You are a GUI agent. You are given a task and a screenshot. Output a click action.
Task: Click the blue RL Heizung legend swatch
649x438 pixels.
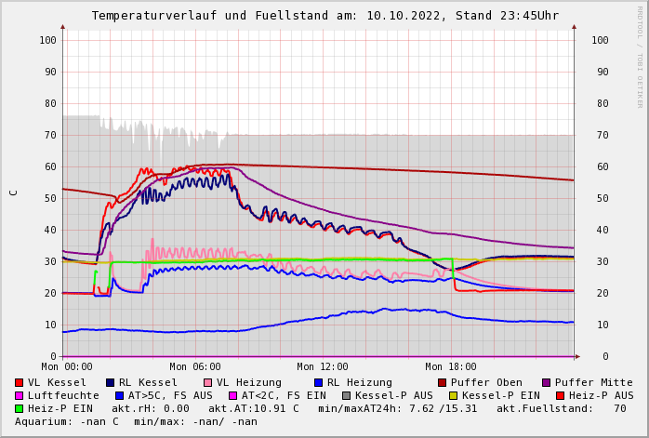318,382
